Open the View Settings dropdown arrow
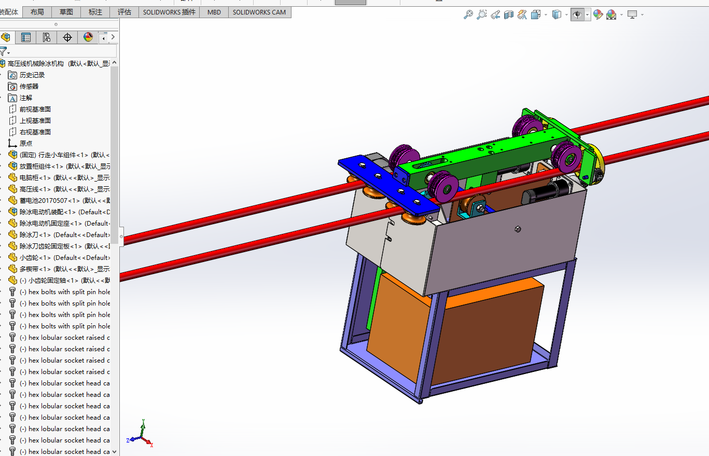Viewport: 709px width, 456px height. coord(642,15)
